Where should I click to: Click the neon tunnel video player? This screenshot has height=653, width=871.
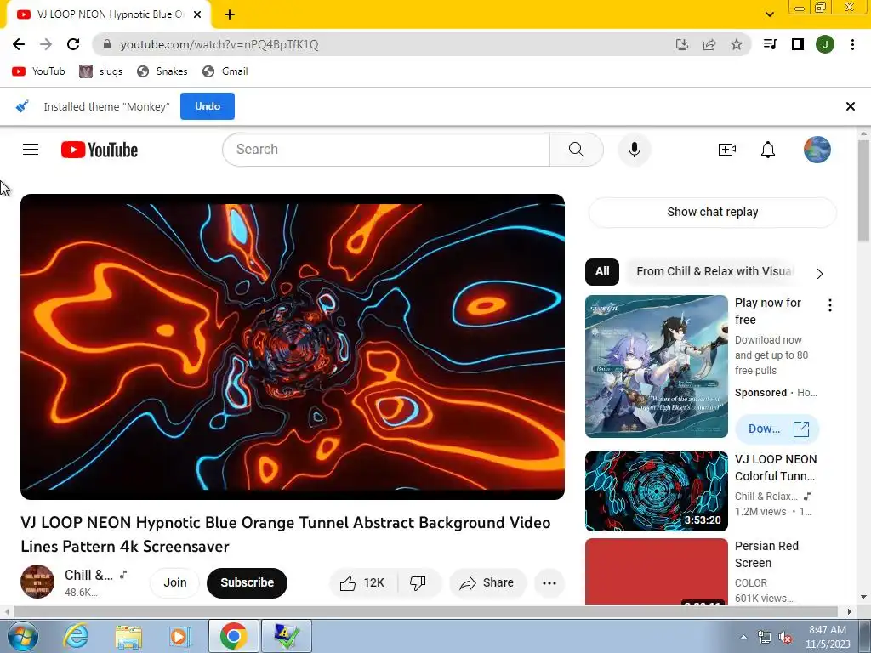pos(293,347)
